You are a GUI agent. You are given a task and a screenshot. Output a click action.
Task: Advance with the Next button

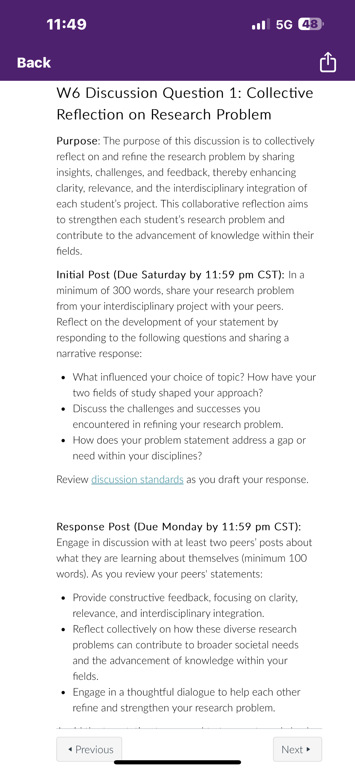point(297,749)
